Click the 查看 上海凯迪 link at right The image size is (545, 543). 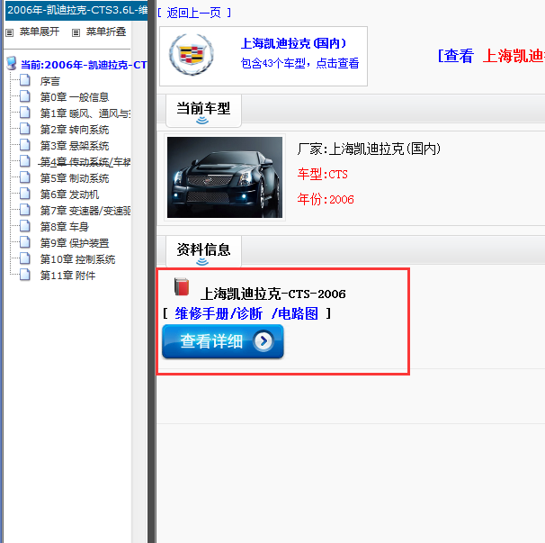coord(491,56)
